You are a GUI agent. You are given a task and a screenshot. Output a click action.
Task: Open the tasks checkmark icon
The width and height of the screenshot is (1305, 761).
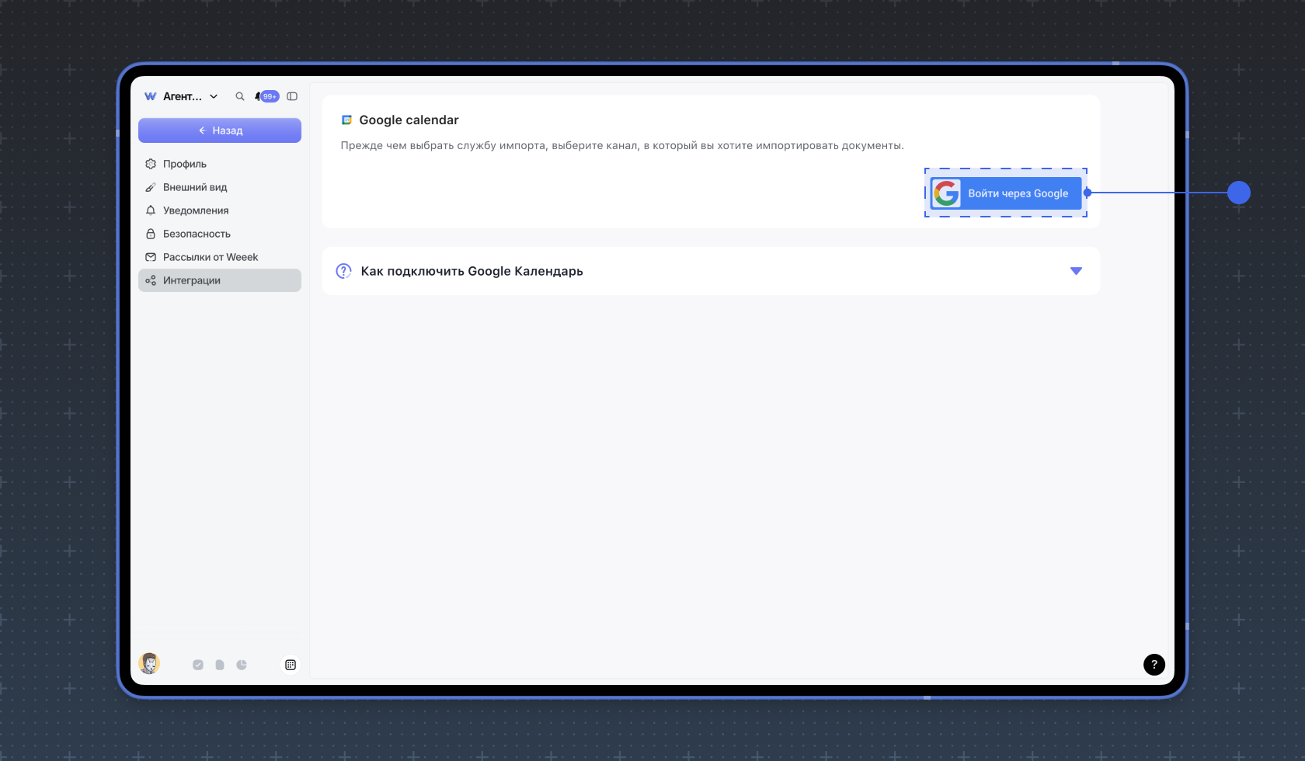click(x=198, y=665)
